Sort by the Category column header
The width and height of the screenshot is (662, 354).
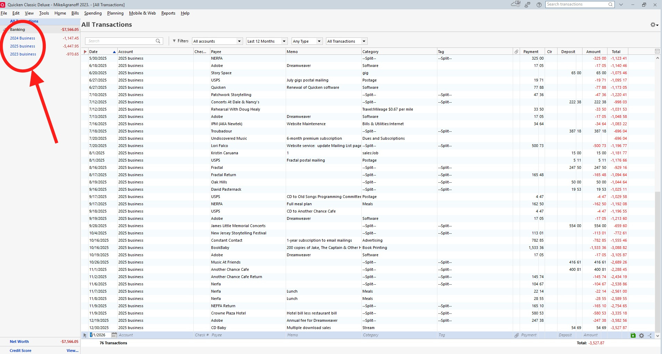[399, 52]
